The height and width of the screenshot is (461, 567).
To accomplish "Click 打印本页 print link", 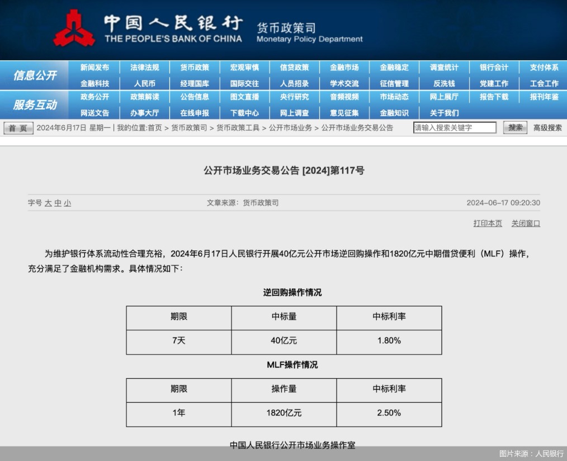I will (x=488, y=224).
